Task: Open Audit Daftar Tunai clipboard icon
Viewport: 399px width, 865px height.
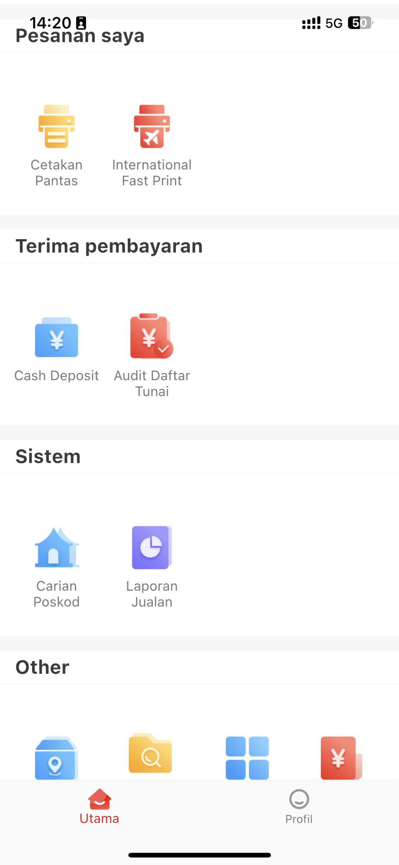Action: click(152, 336)
